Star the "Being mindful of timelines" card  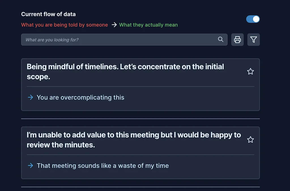[x=250, y=72]
